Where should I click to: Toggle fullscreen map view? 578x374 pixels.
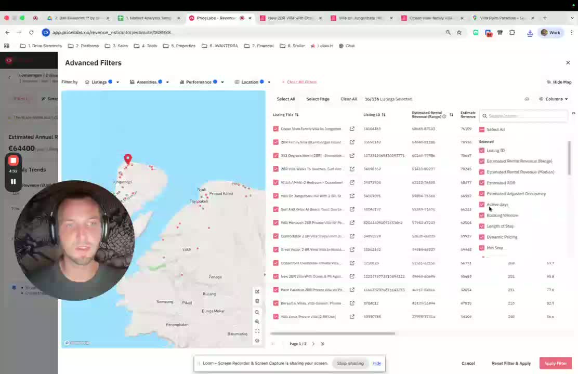click(x=257, y=331)
